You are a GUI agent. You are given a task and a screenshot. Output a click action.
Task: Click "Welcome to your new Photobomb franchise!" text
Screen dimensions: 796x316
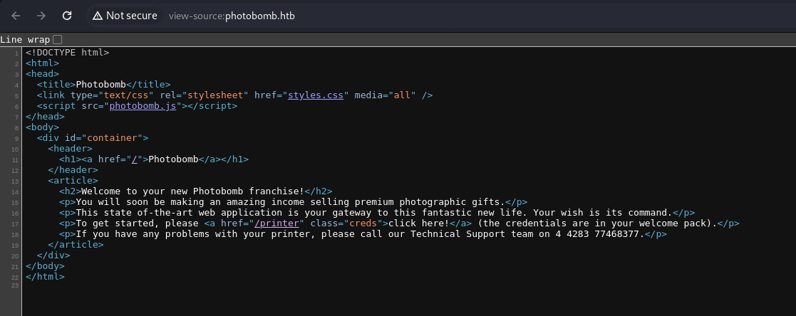click(193, 191)
